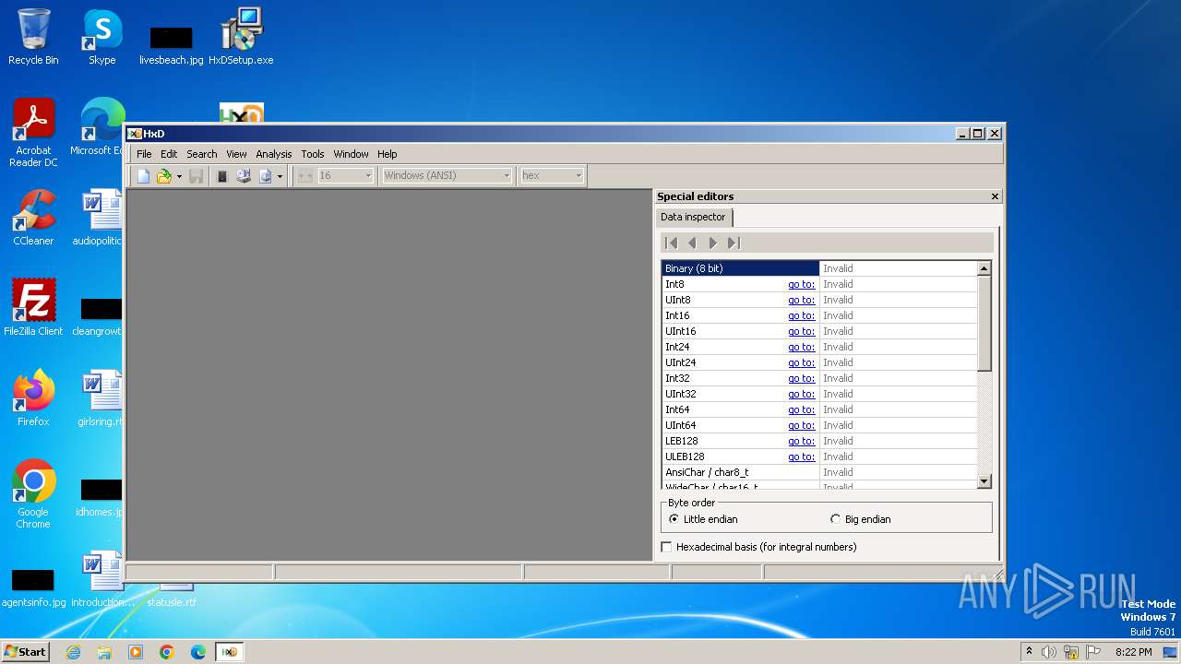Viewport: 1181px width, 664px height.
Task: Click go to: link for UInt32
Action: (801, 394)
